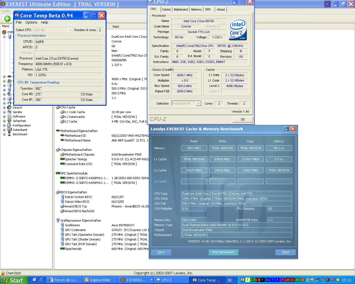Click the Konfiguration icon in EVEREST tree
This screenshot has width=355, height=284.
pyautogui.click(x=9, y=125)
